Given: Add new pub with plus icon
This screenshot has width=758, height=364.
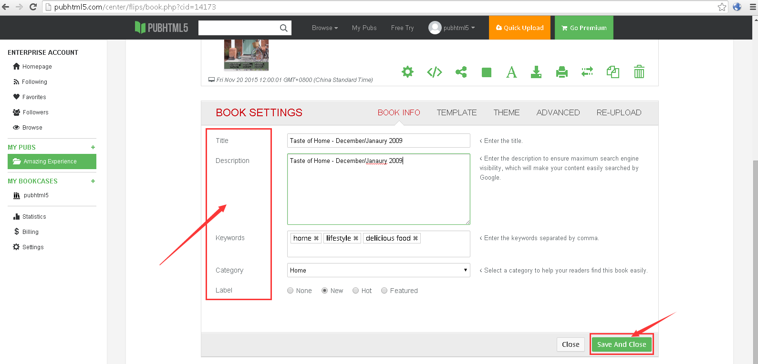Looking at the screenshot, I should 93,147.
